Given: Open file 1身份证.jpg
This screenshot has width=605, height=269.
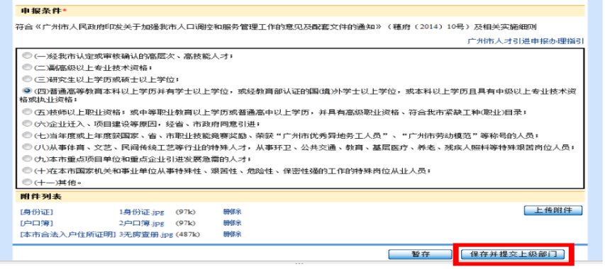Looking at the screenshot, I should [x=142, y=212].
